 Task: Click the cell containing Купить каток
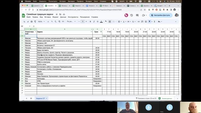coord(65,64)
